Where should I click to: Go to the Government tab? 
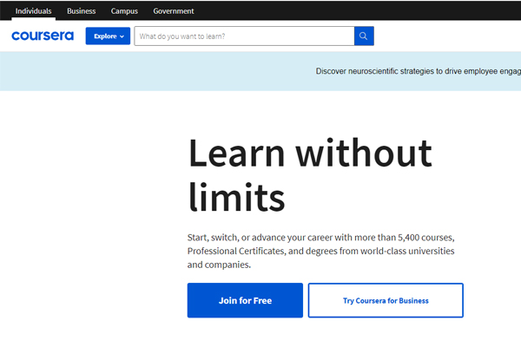point(174,11)
